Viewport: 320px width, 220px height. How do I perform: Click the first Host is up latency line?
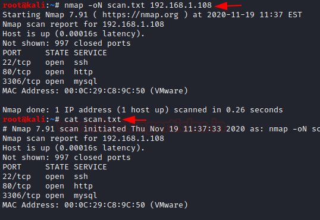point(74,34)
